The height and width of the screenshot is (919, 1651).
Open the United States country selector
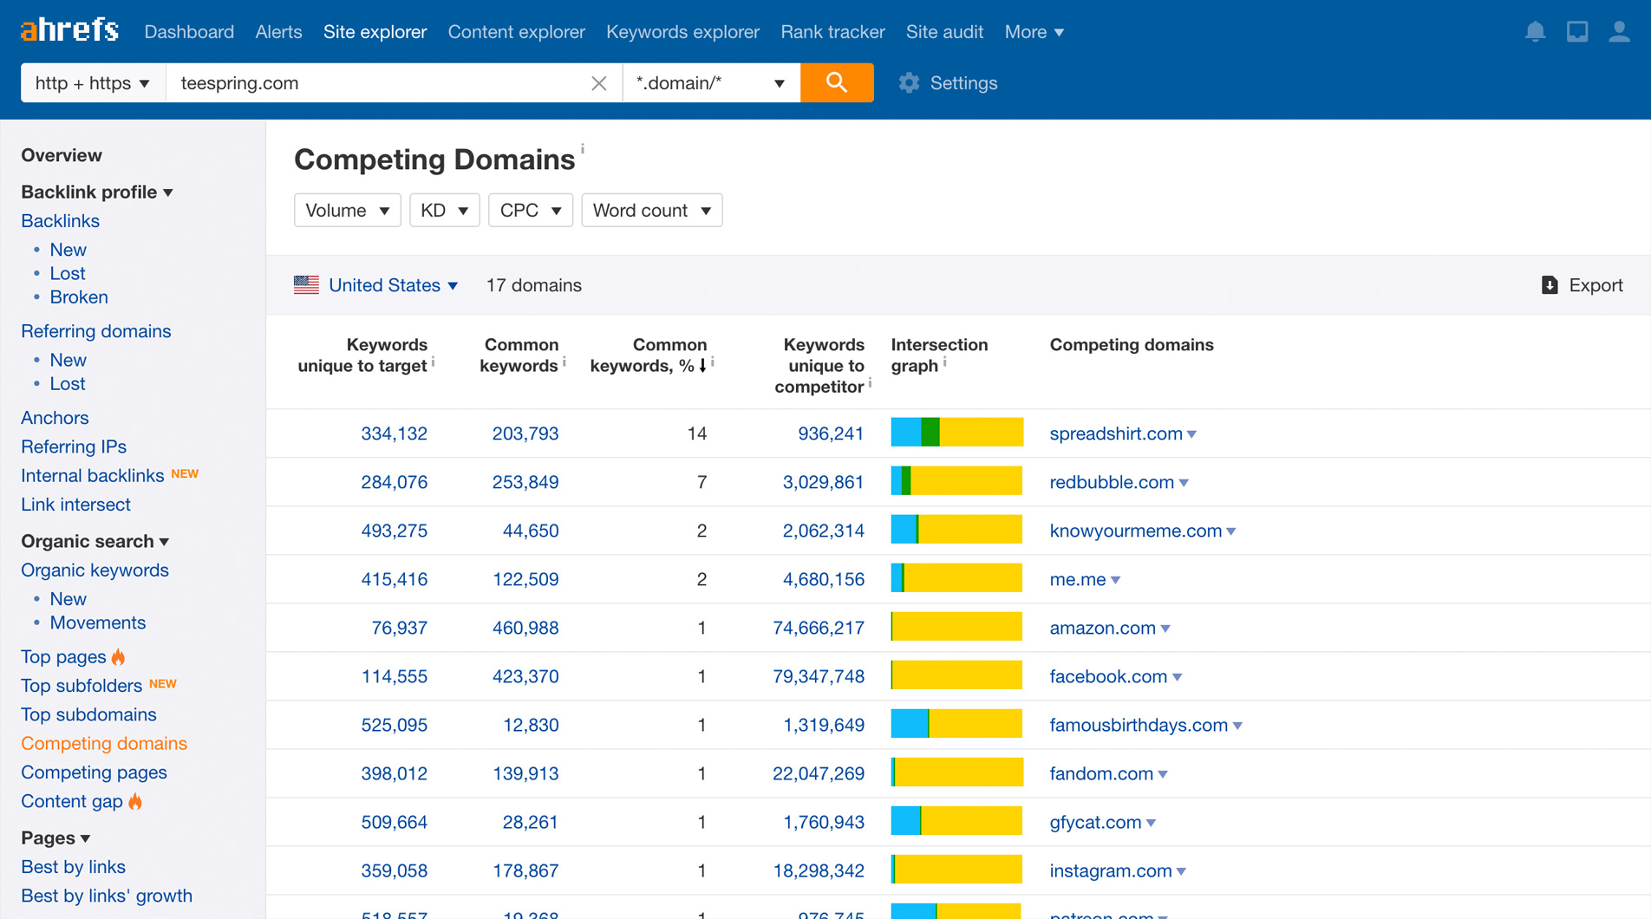point(393,285)
